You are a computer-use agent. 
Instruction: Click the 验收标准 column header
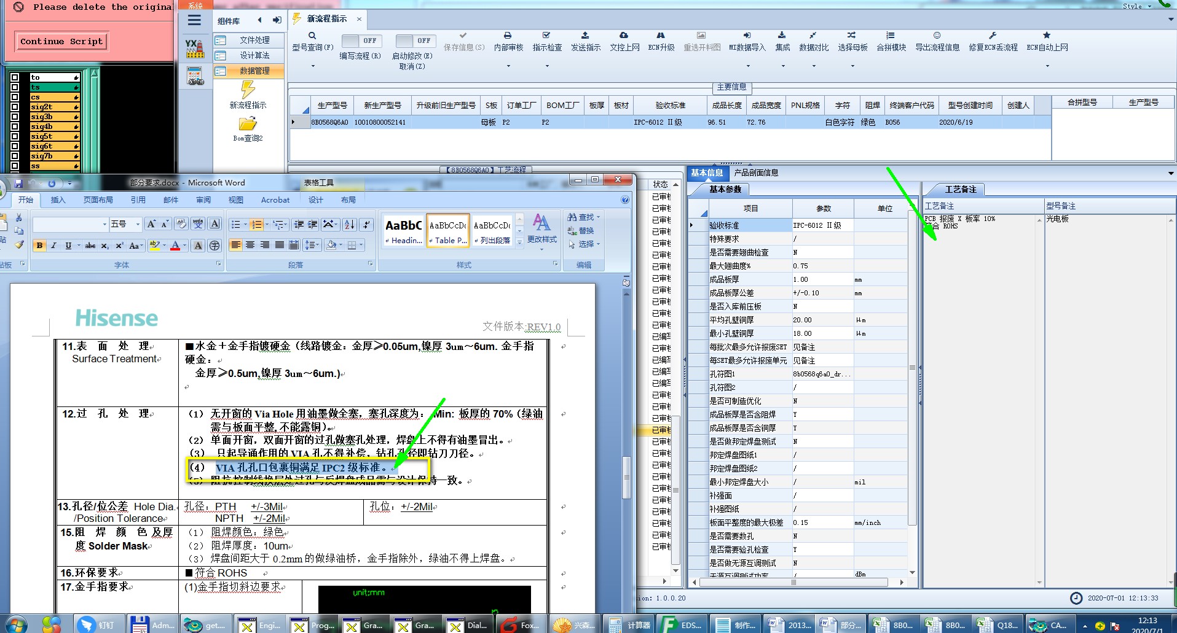(x=670, y=105)
